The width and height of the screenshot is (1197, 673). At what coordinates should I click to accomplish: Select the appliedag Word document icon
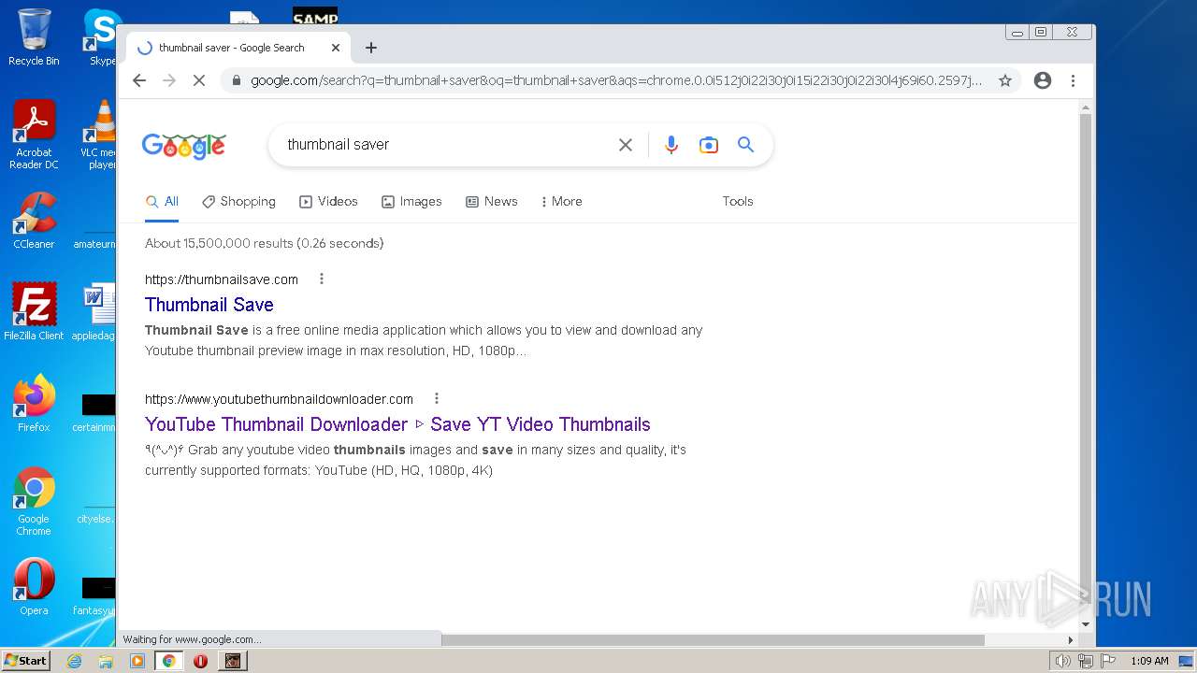(96, 312)
